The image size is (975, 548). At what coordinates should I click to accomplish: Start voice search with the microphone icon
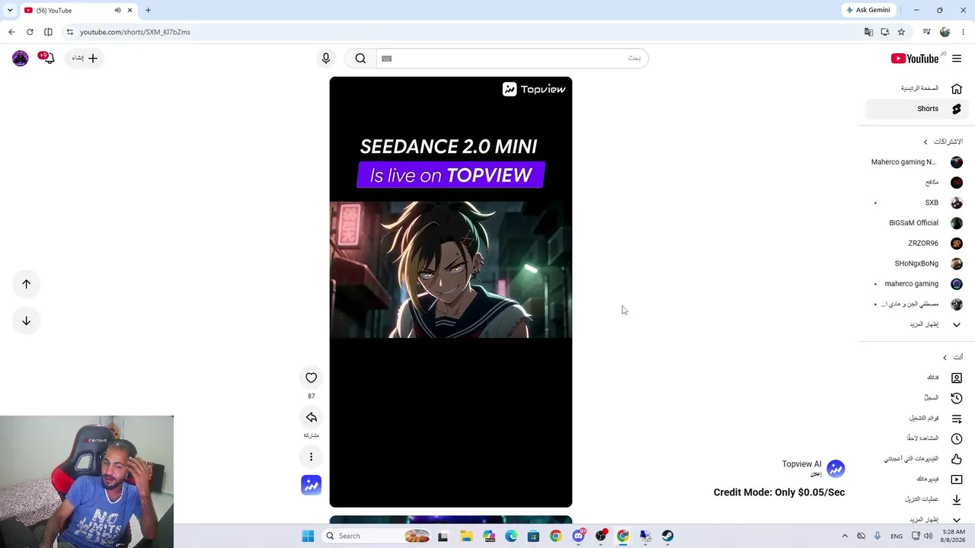[326, 59]
